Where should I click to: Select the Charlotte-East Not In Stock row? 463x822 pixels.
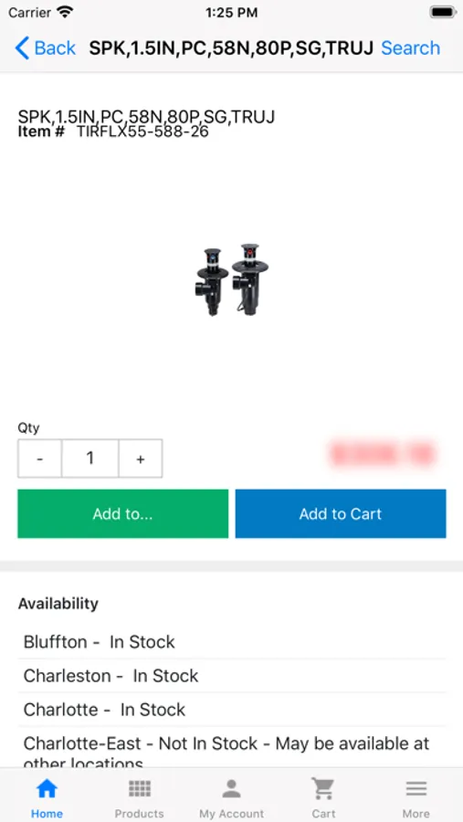coord(232,749)
